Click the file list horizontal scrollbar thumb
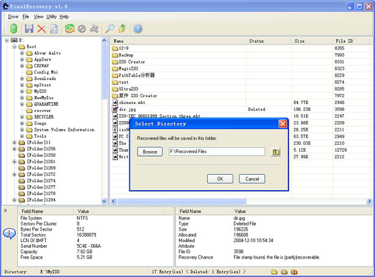Viewport: 375px width, 277px height. pos(181,201)
